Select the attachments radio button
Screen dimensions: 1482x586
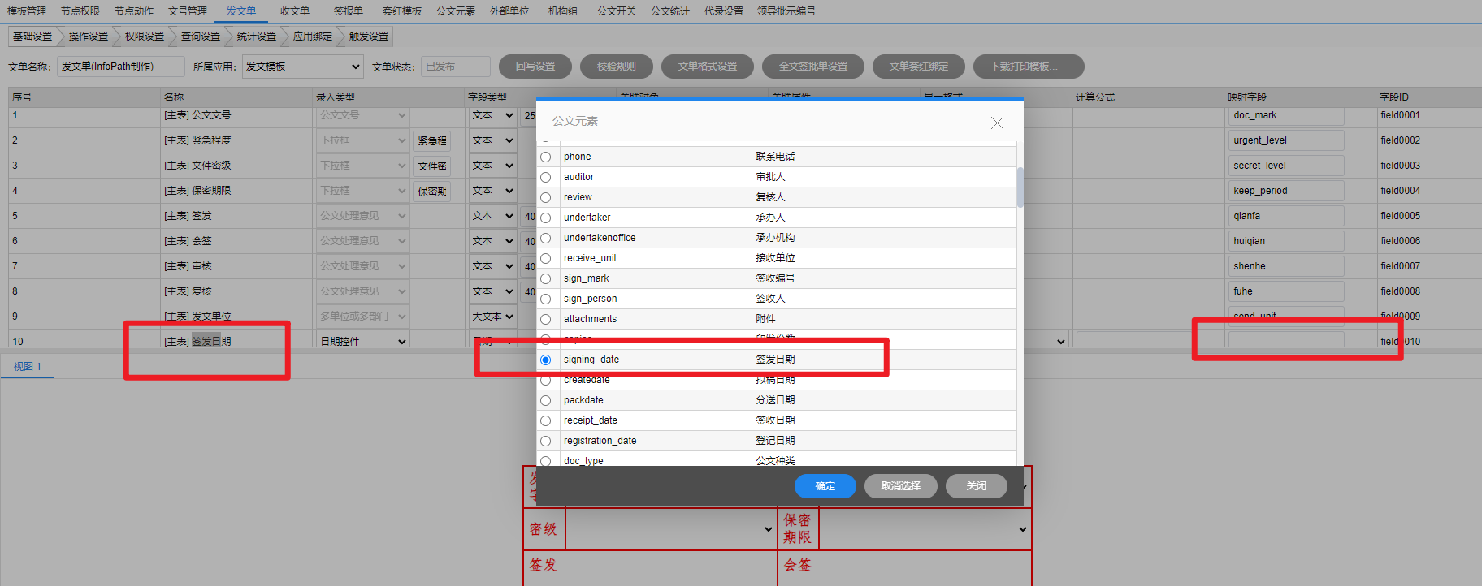(x=546, y=319)
